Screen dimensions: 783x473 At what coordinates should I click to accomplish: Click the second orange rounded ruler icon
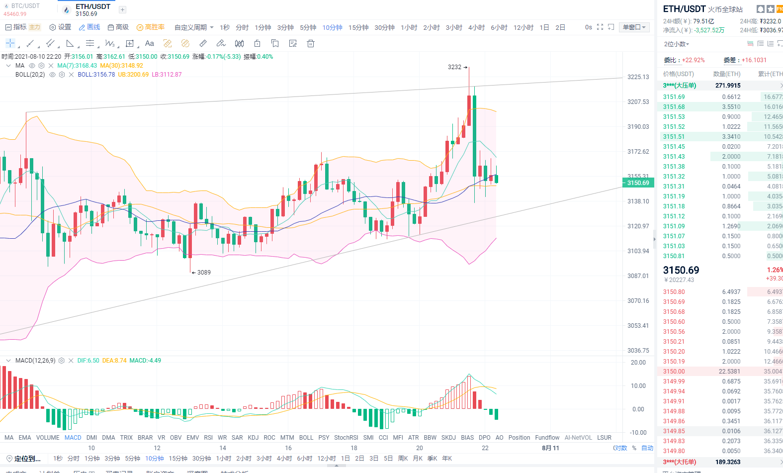[x=185, y=43]
